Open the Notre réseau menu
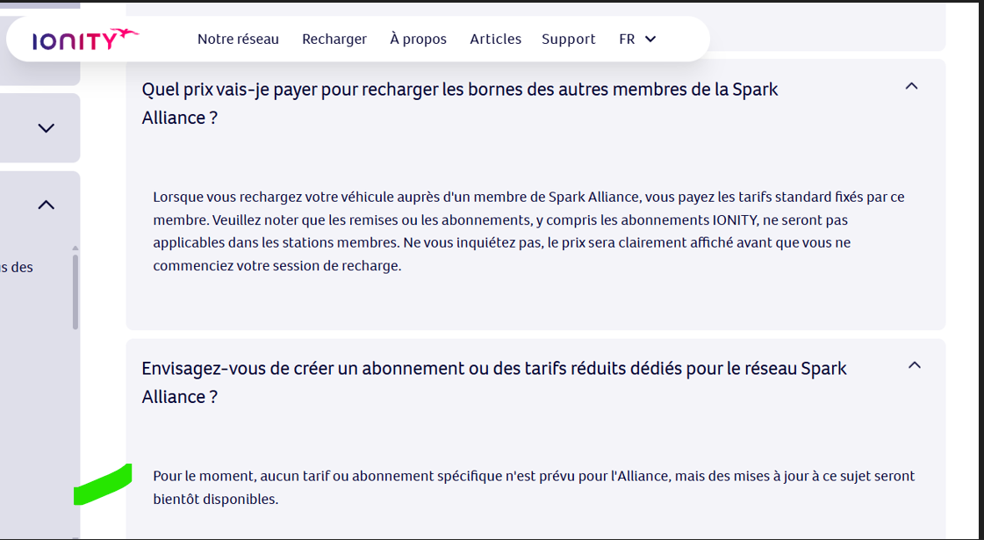The width and height of the screenshot is (984, 540). pos(238,39)
